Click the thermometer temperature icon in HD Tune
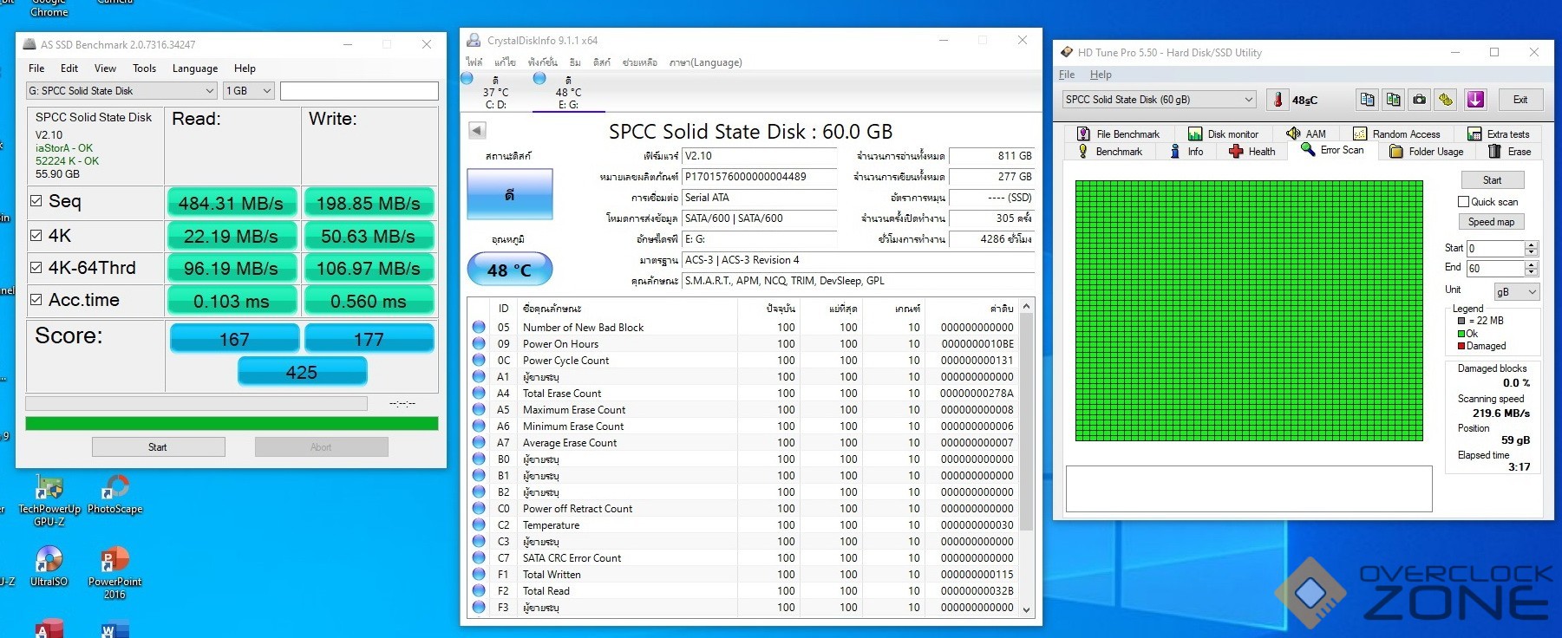1562x638 pixels. (x=1278, y=100)
